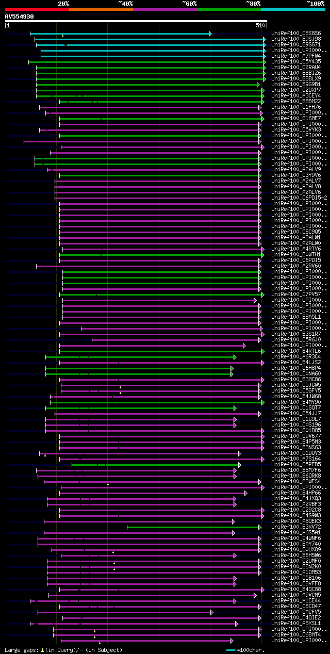Viewport: 330px width, 654px height.
Task: Select the UniRef100_A2RV60 label
Action: (x=296, y=266)
